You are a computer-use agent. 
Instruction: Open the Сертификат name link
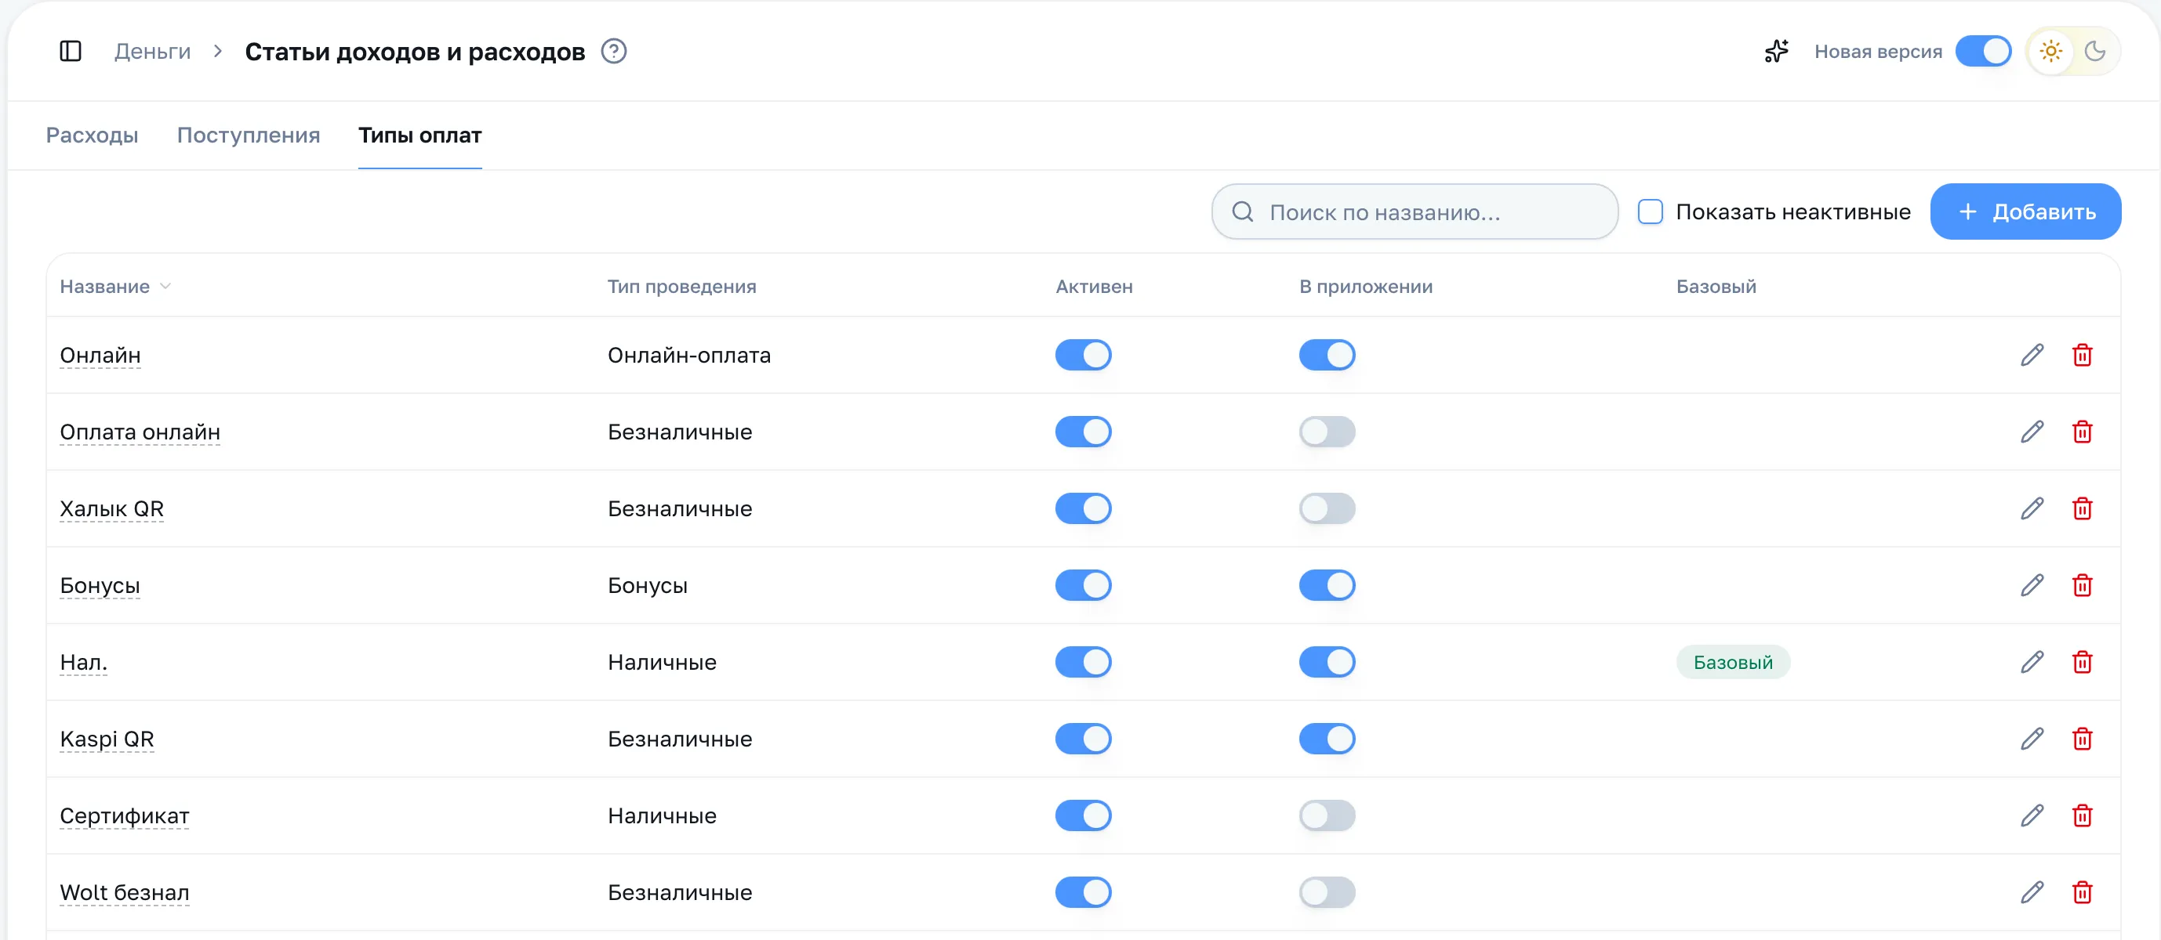click(x=124, y=817)
